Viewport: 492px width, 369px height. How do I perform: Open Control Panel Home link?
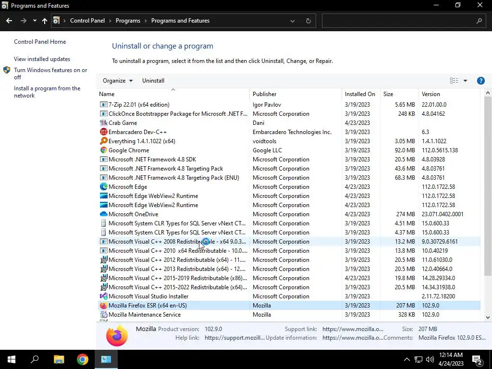pos(40,42)
